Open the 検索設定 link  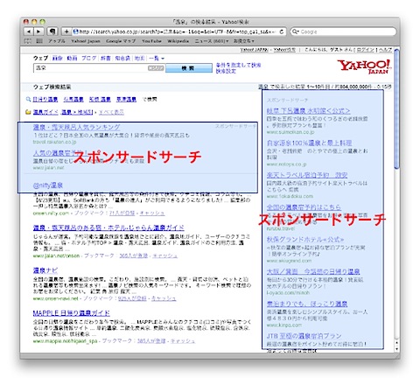[226, 71]
